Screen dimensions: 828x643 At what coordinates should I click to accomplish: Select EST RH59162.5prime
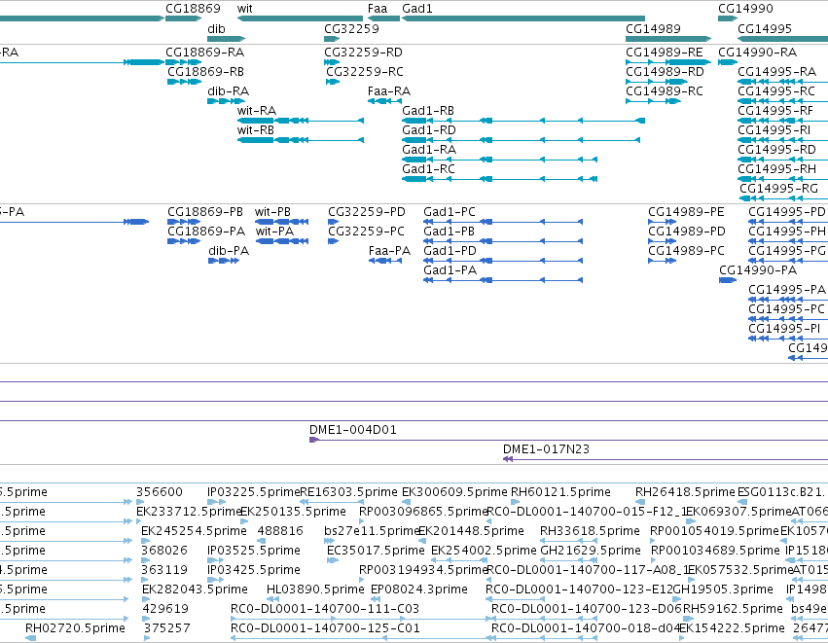[x=689, y=619]
